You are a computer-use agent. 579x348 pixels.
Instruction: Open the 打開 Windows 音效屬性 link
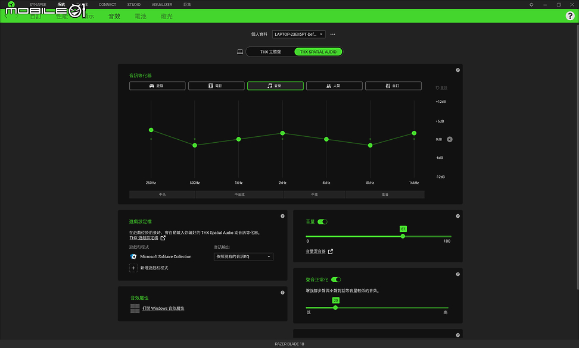[x=163, y=309]
